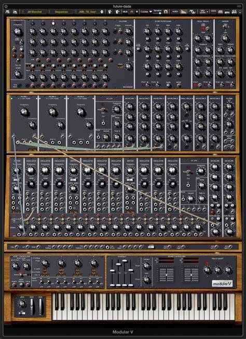Click the MIDI channel All field

[132, 11]
